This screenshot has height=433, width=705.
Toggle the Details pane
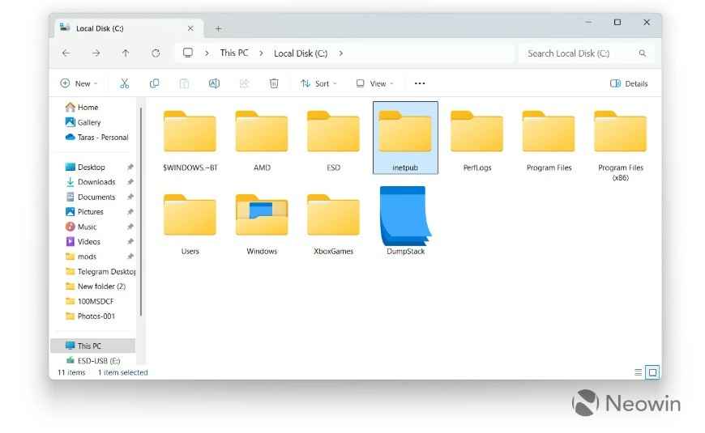pos(629,83)
